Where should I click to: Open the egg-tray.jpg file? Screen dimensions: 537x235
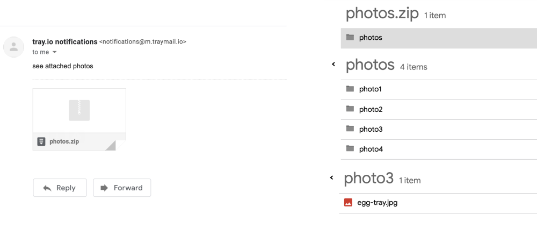point(378,203)
